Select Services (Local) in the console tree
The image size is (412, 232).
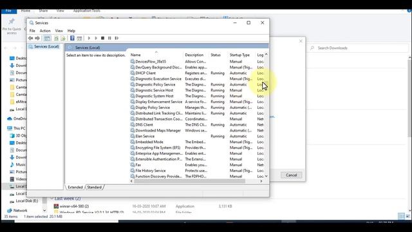click(x=44, y=46)
